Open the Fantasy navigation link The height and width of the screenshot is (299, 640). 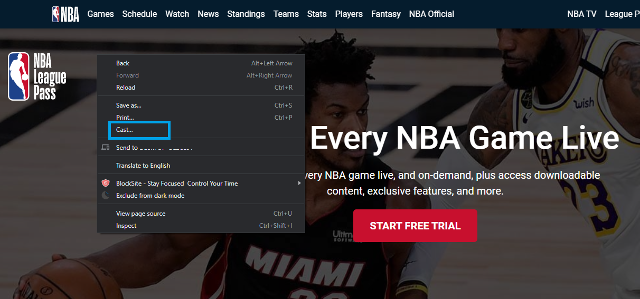pos(386,14)
